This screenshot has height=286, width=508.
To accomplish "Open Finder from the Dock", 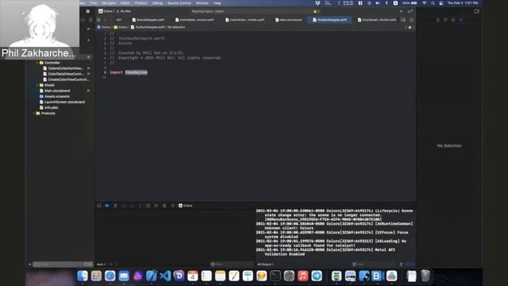I will coord(83,276).
